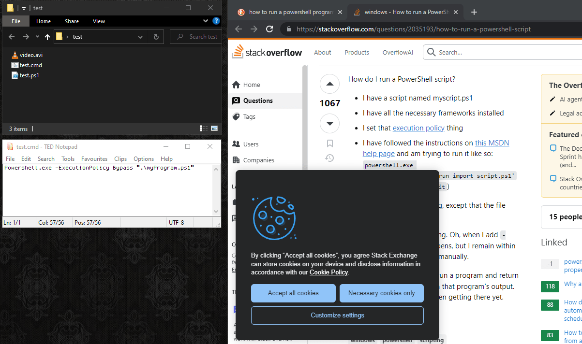
Task: Reload the page in the browser
Action: pos(270,29)
